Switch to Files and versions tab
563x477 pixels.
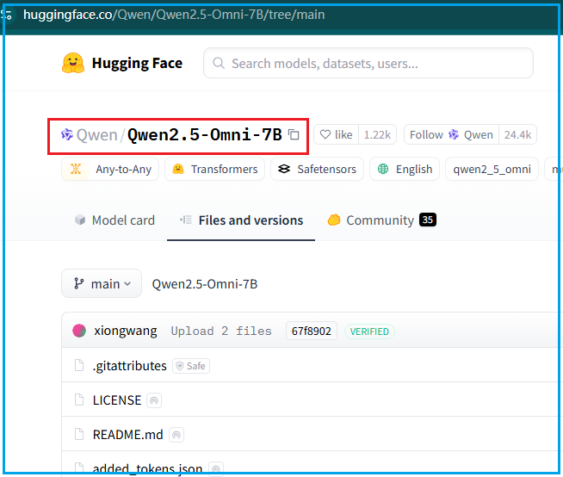point(241,220)
